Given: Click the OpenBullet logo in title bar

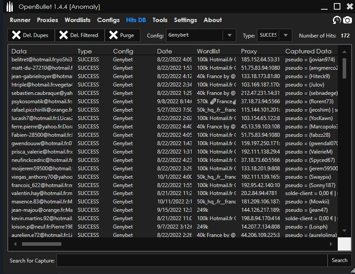Looking at the screenshot, I should pyautogui.click(x=9, y=7).
